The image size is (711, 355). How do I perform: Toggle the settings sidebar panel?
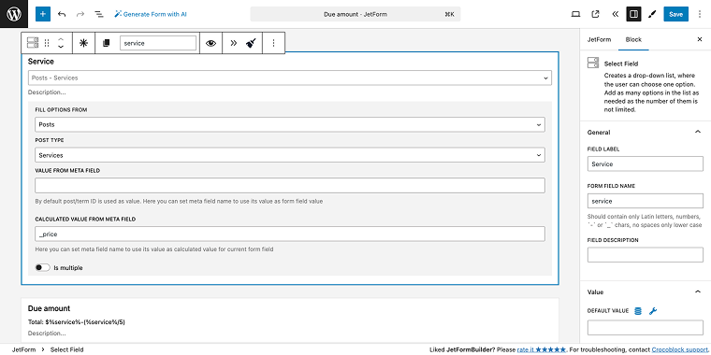pos(634,14)
